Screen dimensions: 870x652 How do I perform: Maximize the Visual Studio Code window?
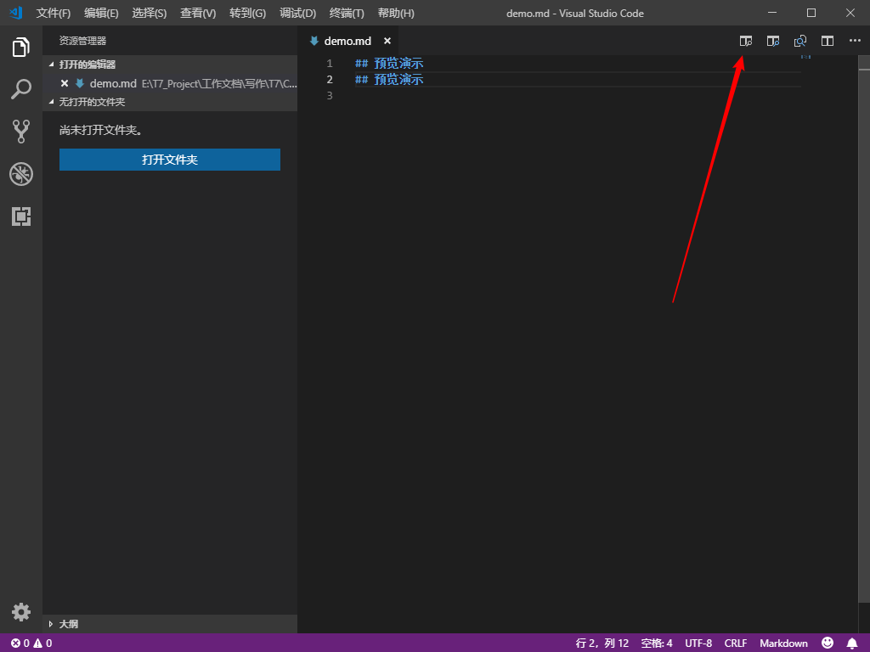click(811, 13)
